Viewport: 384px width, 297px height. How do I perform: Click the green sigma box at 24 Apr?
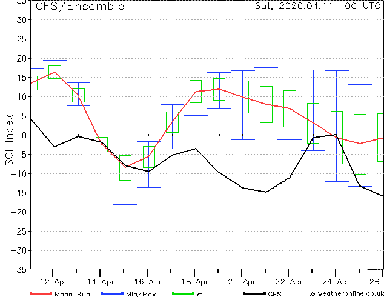click(x=337, y=138)
